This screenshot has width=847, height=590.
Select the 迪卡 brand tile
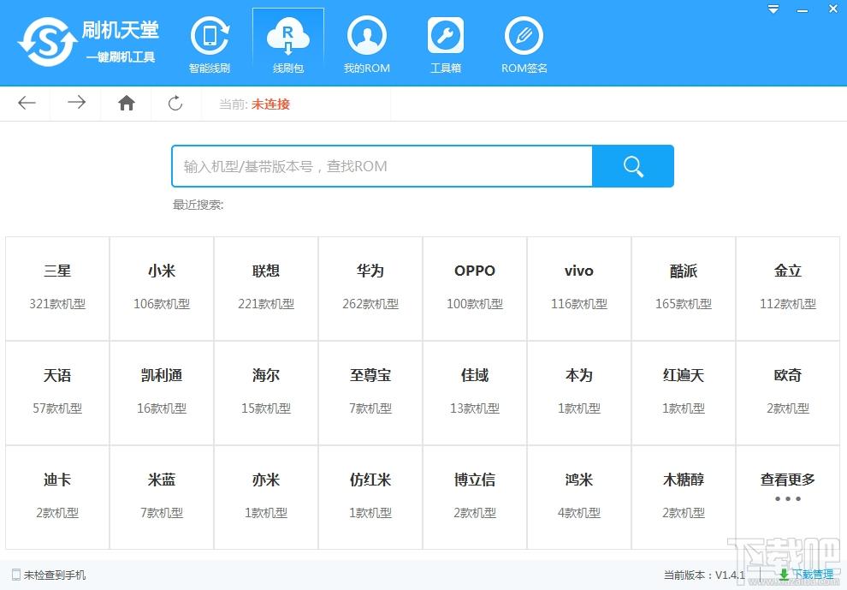click(x=57, y=497)
